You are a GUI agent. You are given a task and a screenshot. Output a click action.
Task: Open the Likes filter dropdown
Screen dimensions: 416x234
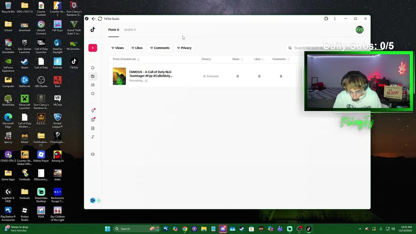137,48
